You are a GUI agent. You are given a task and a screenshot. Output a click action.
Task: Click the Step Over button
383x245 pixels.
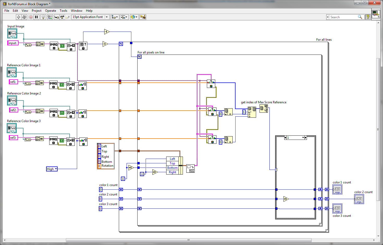pos(62,17)
